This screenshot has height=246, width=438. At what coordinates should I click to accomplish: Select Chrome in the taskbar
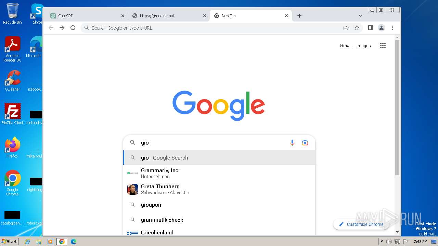(62, 242)
